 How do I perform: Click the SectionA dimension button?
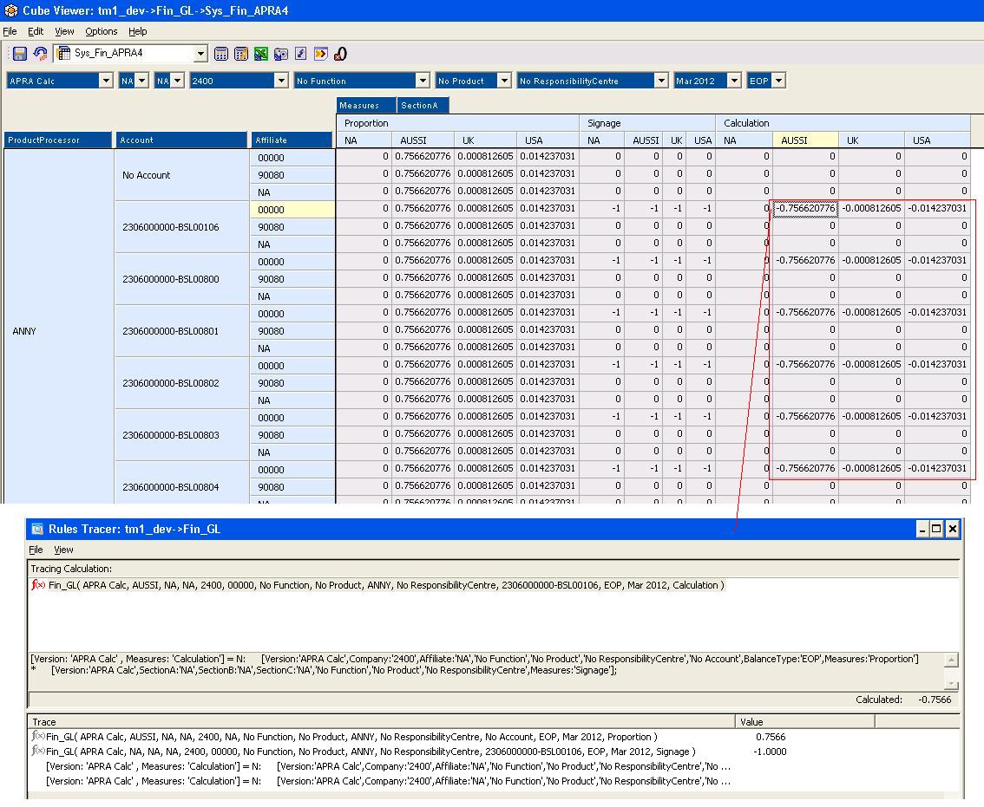click(x=423, y=106)
